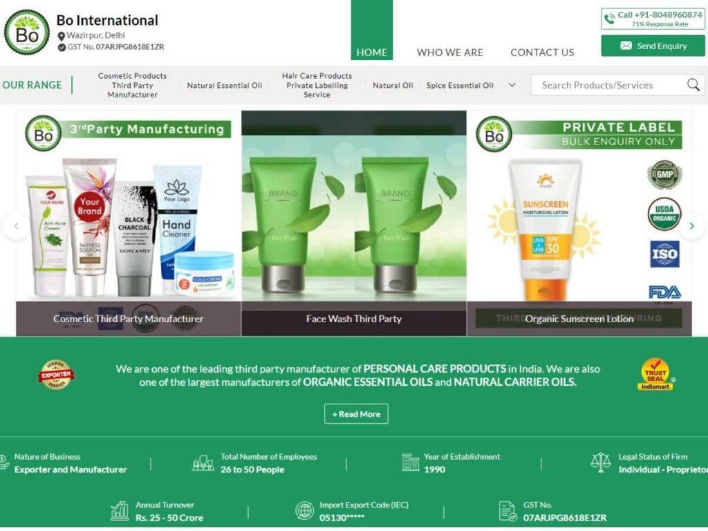The image size is (708, 531).
Task: Click the Bo International round logo
Action: 27,32
